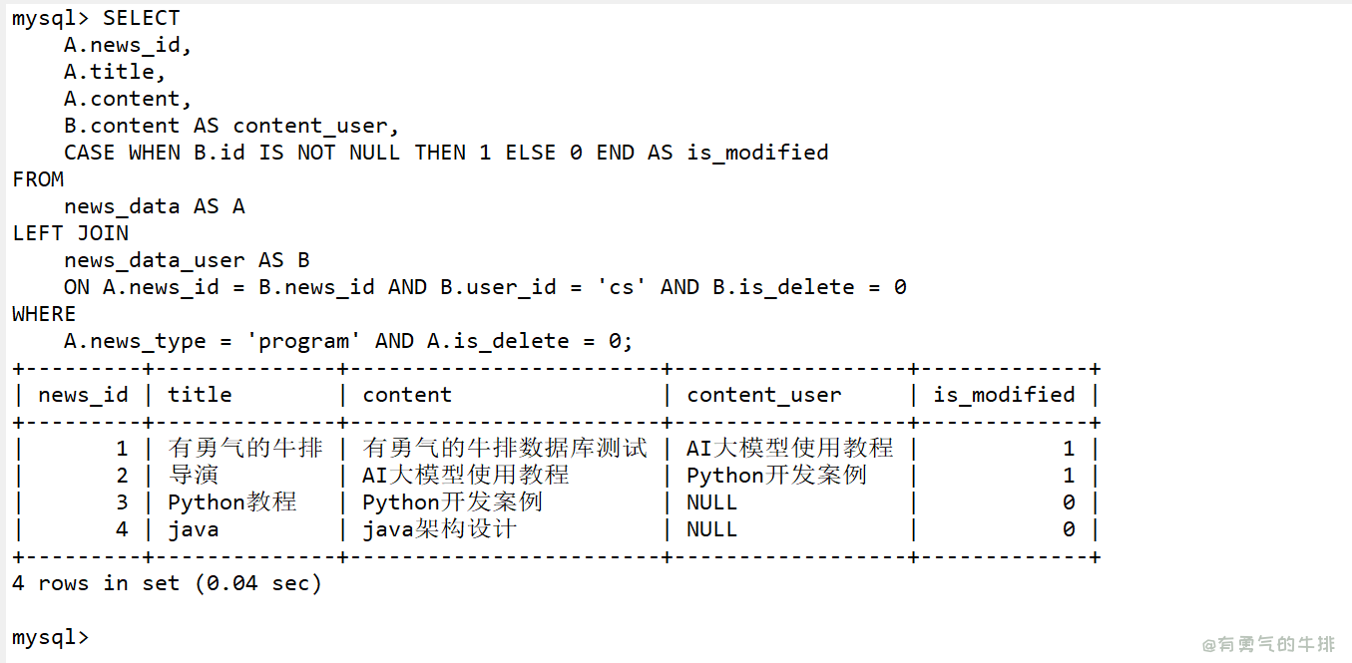The height and width of the screenshot is (663, 1352).
Task: Click the Python教程 title cell
Action: [231, 502]
